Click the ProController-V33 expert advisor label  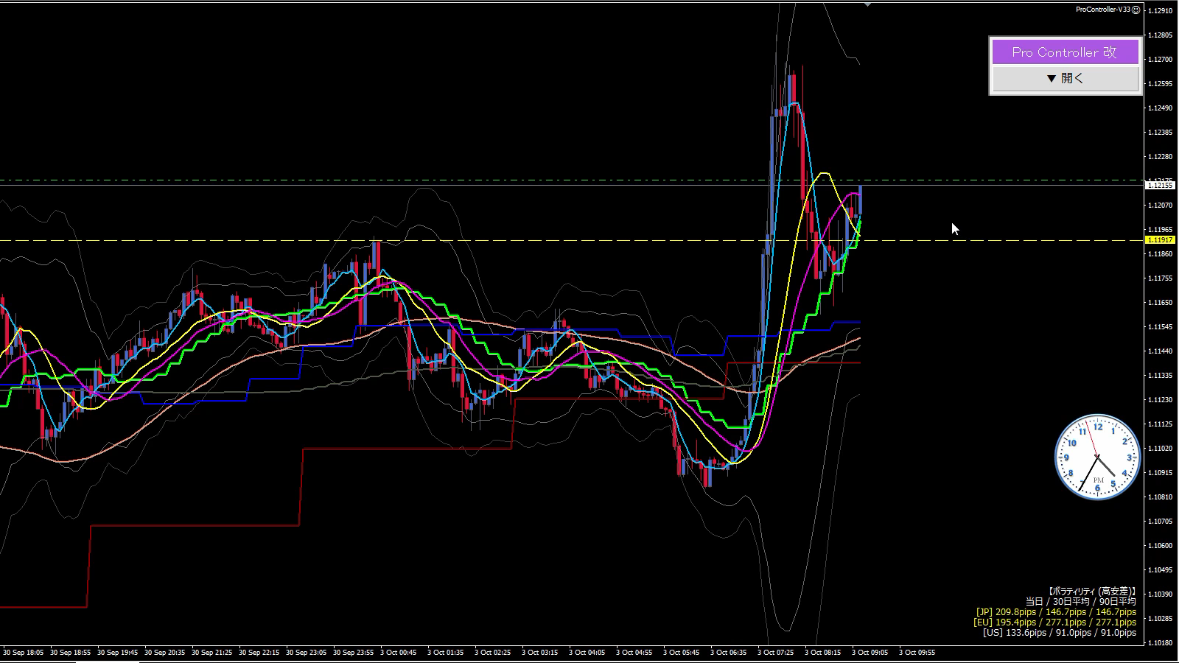tap(1103, 10)
